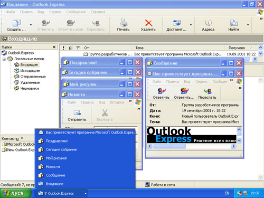
Task: Select the Outlook Express root folder
Action: coord(21,53)
